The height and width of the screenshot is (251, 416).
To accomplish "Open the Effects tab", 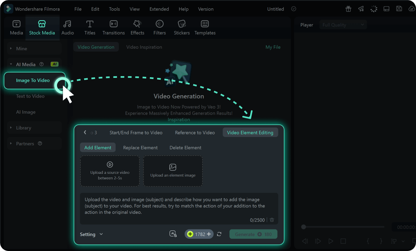I will 137,27.
